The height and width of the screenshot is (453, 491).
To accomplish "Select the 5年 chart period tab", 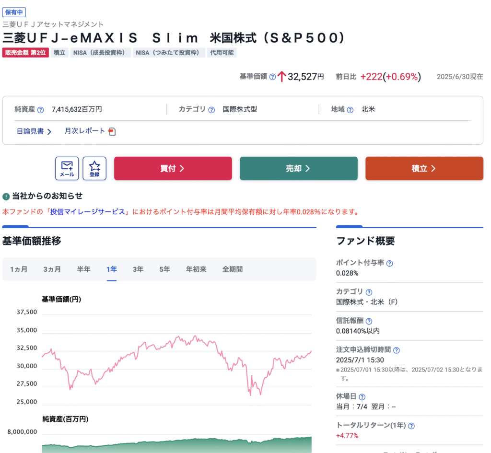I will click(165, 269).
